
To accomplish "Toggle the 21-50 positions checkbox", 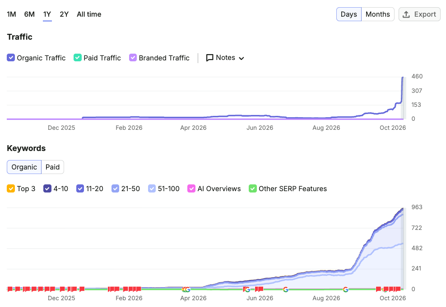I will point(115,188).
